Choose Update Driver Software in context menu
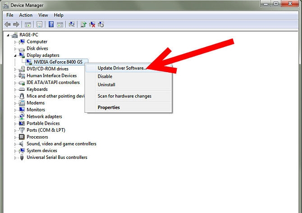Screen dimensions: 302x213 128,68
